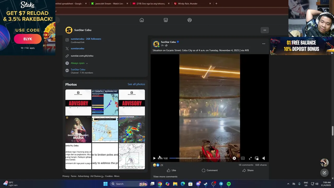Open the satellite storm image photo

pyautogui.click(x=132, y=129)
